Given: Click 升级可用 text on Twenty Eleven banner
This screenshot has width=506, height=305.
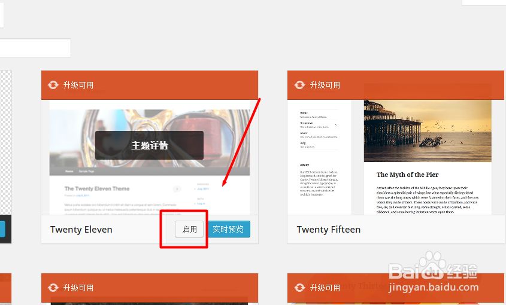Looking at the screenshot, I should tap(78, 85).
